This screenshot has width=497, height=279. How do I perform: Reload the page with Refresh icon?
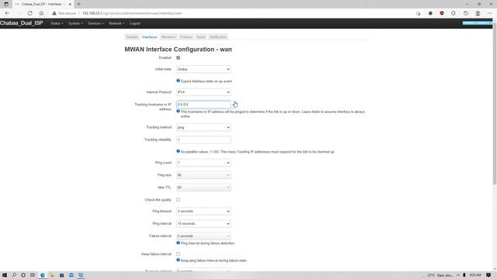point(30,13)
